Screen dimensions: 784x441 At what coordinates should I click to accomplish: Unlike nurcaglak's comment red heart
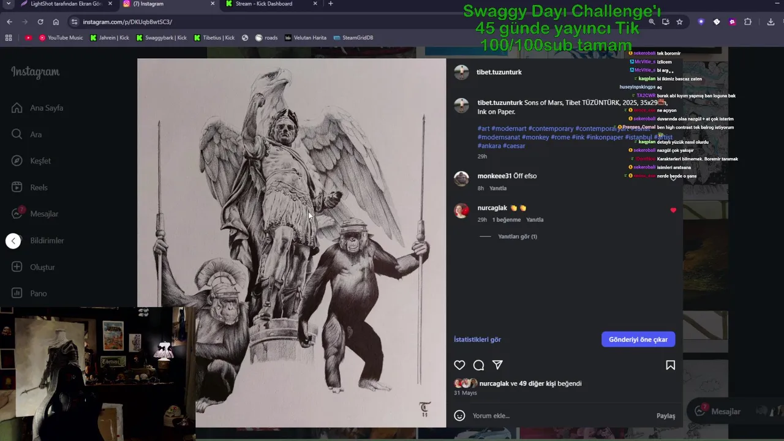click(673, 210)
